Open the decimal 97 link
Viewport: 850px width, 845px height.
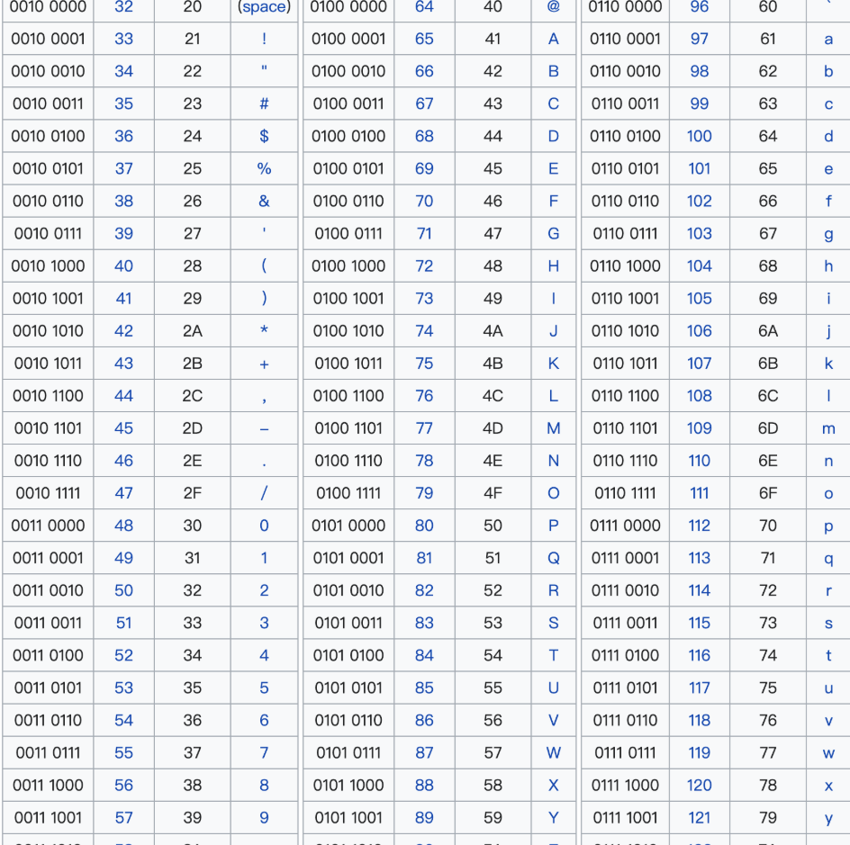[700, 39]
